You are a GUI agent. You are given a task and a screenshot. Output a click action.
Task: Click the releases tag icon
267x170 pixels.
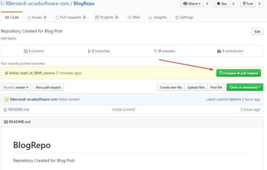pos(156,51)
